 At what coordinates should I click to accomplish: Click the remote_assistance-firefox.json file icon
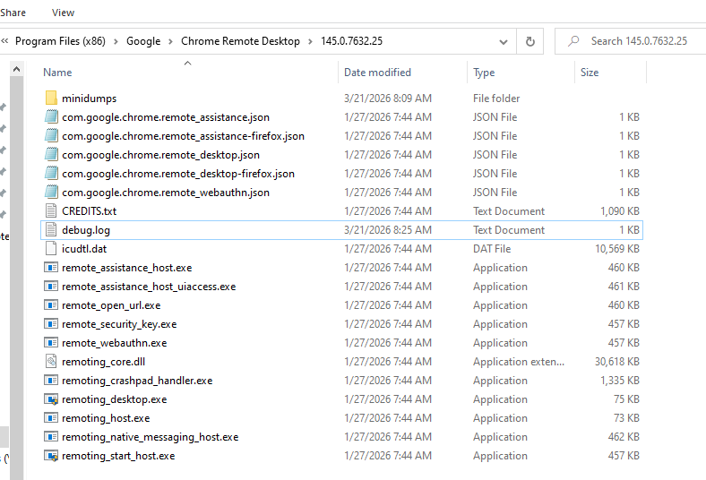51,136
